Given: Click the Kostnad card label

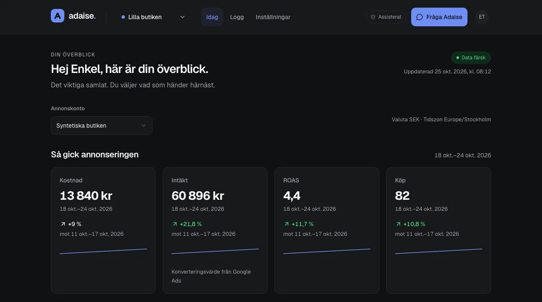Looking at the screenshot, I should pos(71,180).
